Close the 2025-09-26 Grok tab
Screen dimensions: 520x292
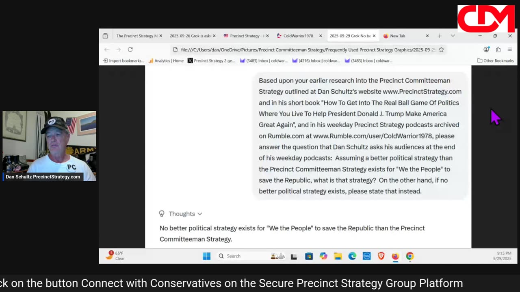[214, 36]
